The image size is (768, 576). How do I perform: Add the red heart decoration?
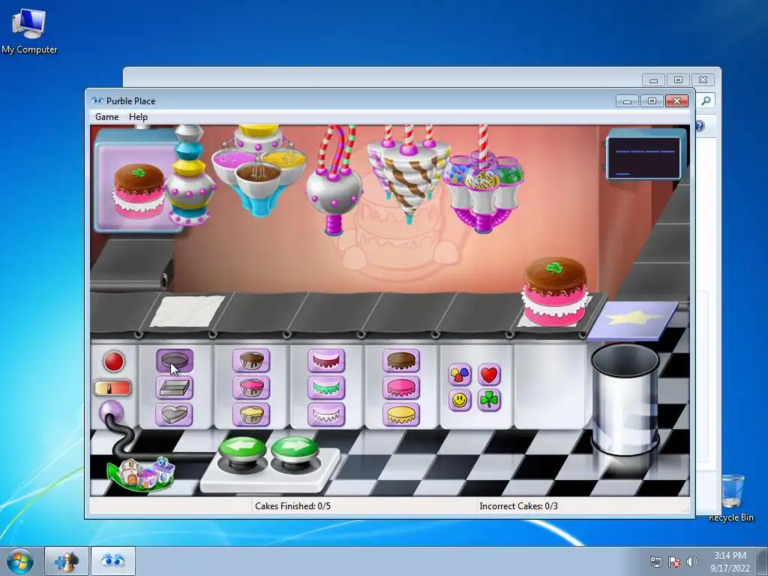pyautogui.click(x=489, y=375)
